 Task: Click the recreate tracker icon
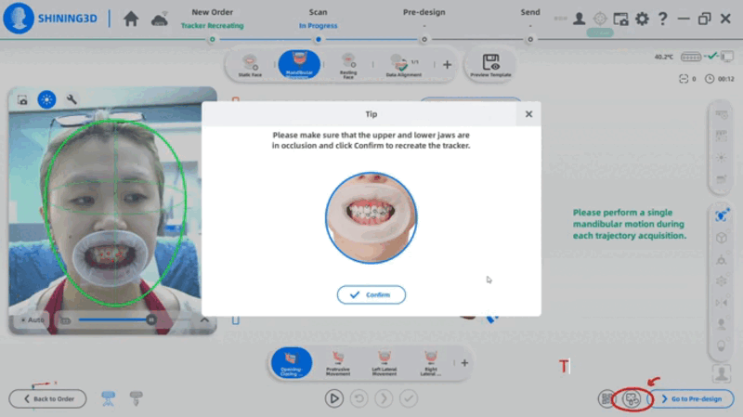(x=632, y=399)
